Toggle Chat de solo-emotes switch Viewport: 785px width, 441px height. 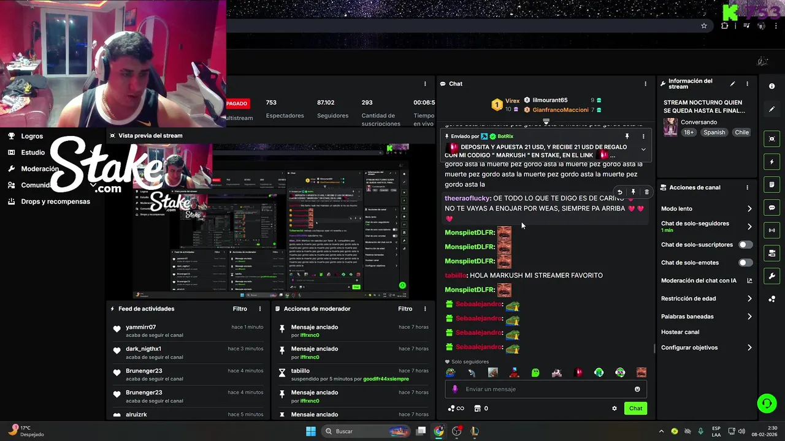tap(745, 263)
